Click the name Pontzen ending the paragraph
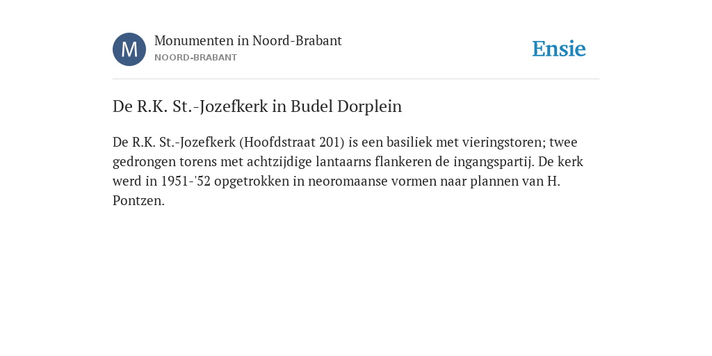Screen dimensions: 712x356 [x=137, y=201]
